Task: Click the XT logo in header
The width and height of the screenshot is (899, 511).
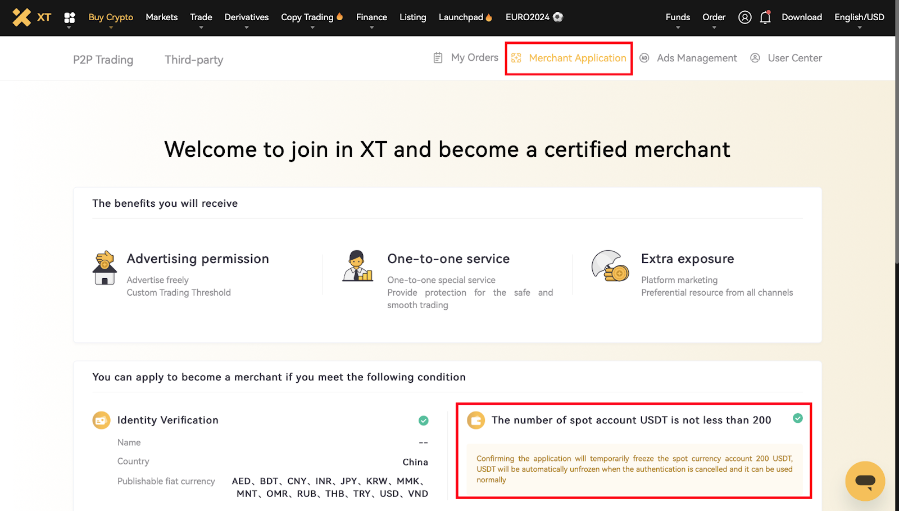Action: pos(31,17)
